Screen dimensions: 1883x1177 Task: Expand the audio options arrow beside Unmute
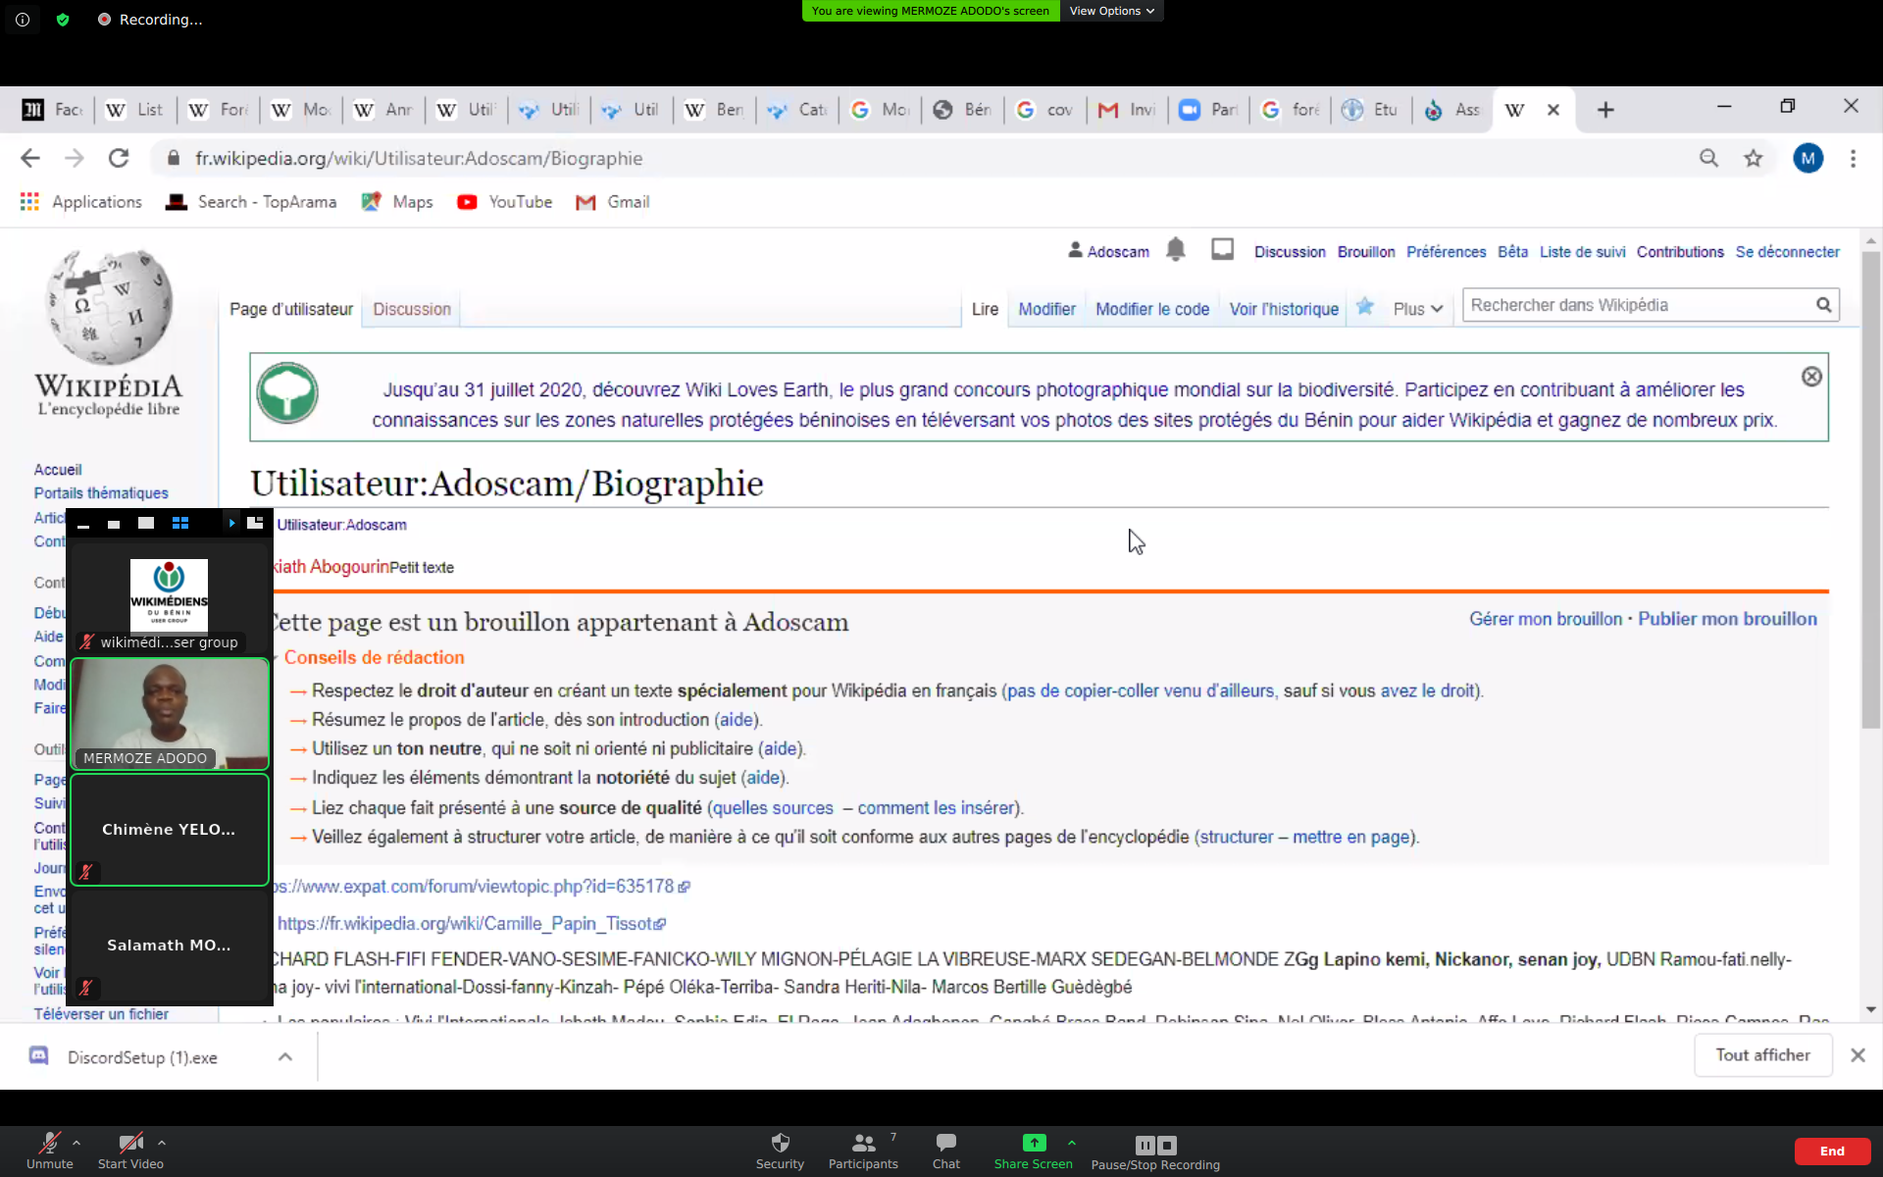pos(76,1143)
